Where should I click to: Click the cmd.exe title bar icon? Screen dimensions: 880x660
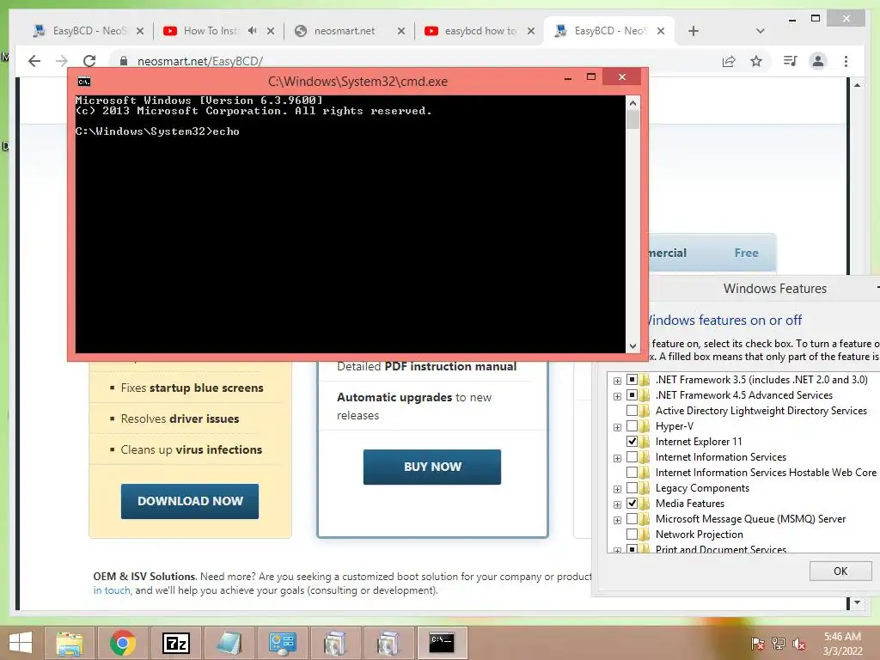coord(84,82)
